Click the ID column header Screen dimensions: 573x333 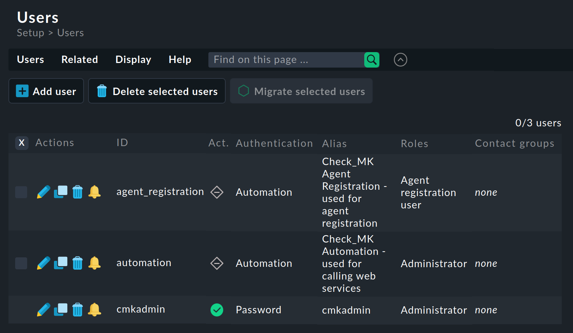(122, 143)
